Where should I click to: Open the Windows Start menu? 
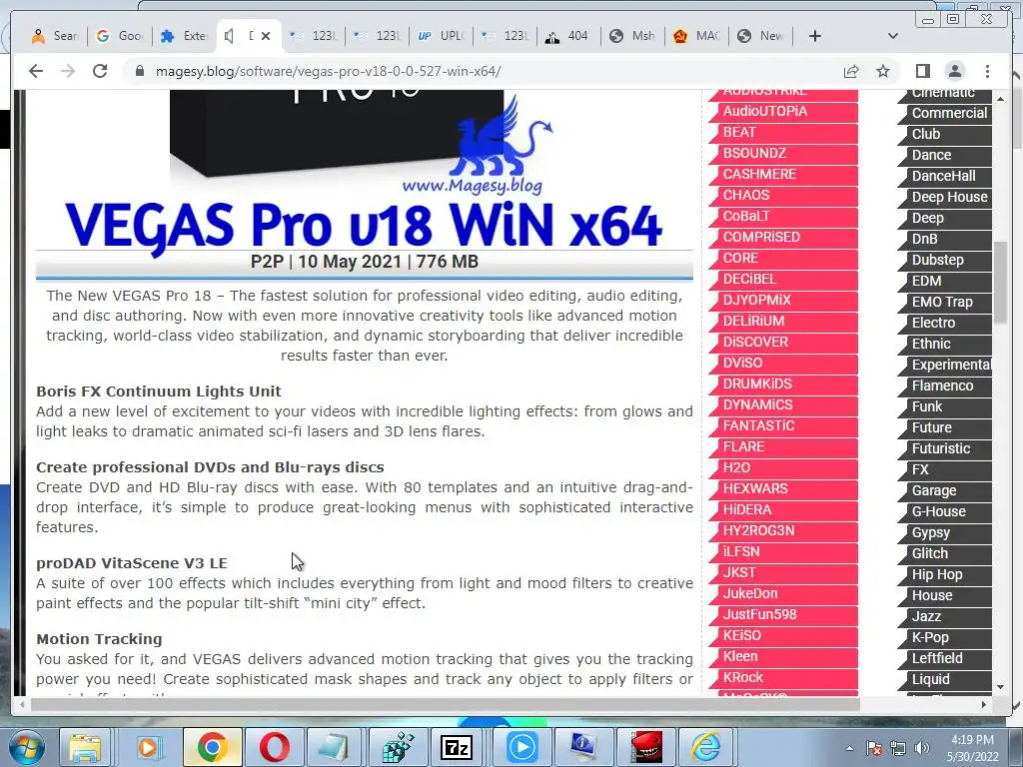coord(26,747)
